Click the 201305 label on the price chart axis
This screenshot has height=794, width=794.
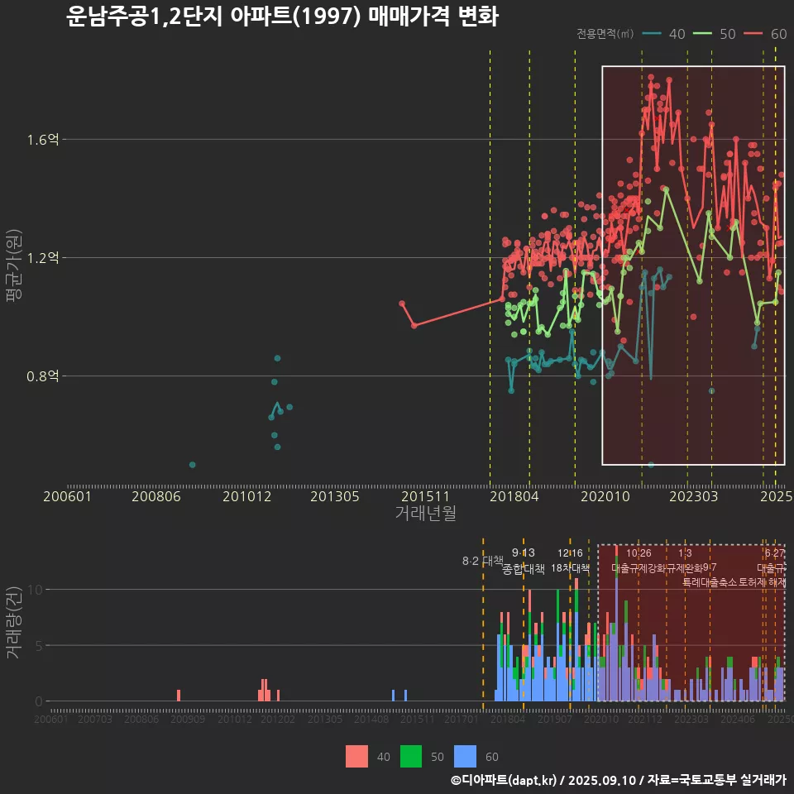coord(335,496)
